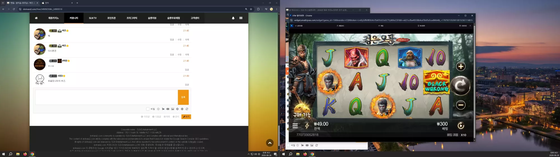Go to the 다음글 next post

[157, 117]
